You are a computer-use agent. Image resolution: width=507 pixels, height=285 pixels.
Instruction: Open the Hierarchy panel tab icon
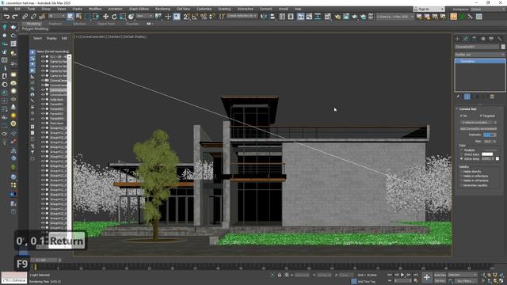pyautogui.click(x=475, y=39)
